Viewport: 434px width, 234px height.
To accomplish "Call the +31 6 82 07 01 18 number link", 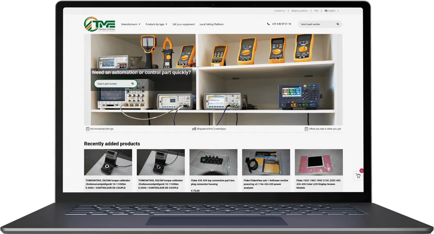I will click(282, 24).
